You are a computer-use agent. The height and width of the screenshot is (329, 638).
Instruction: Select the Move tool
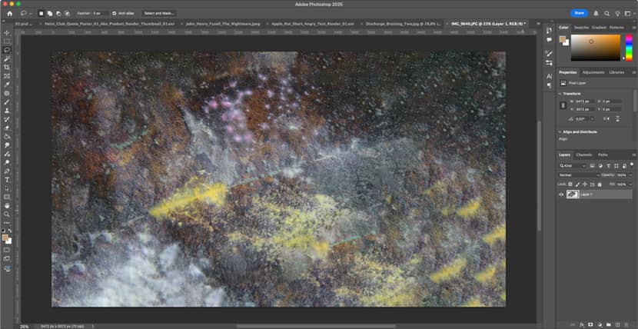coord(7,32)
